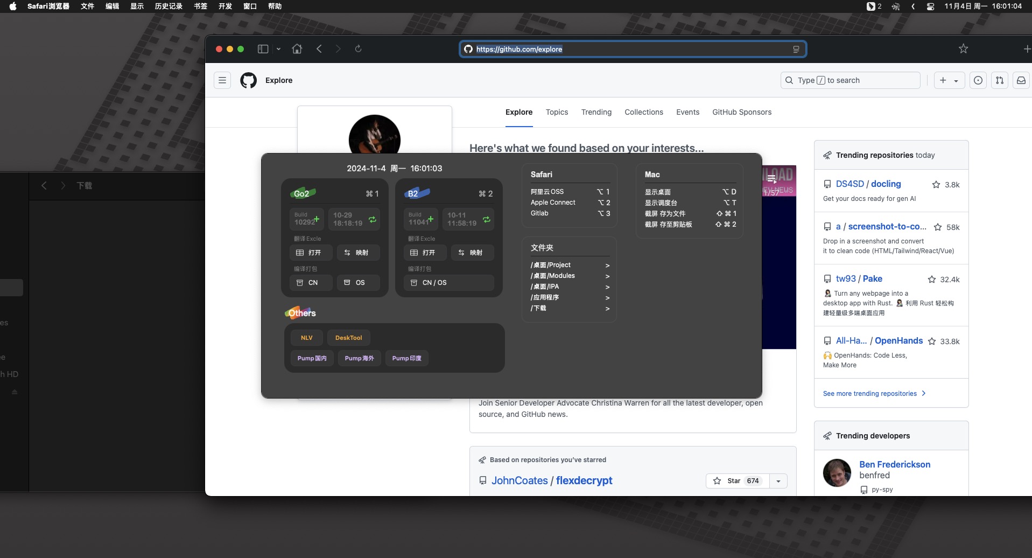Switch to Collections tab
This screenshot has height=558, width=1032.
tap(643, 112)
